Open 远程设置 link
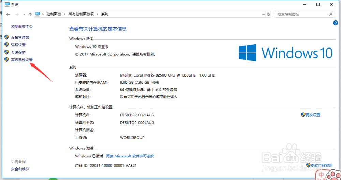This screenshot has width=341, height=180. pyautogui.click(x=18, y=45)
